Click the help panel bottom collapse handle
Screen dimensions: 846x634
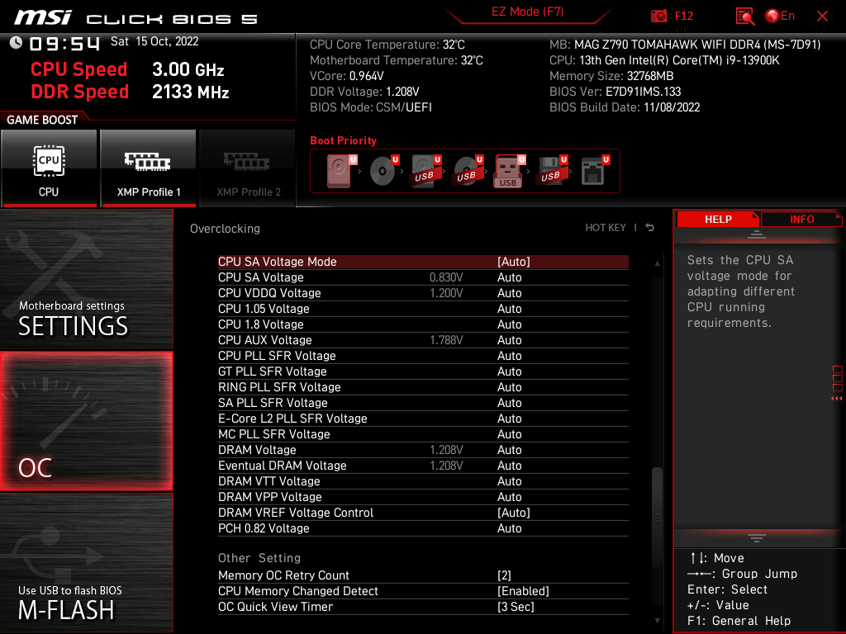pos(757,538)
